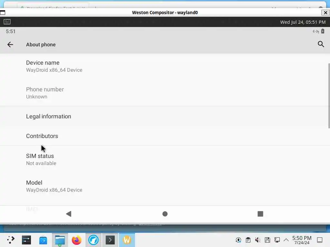Open Device name setting
330x247 pixels.
point(164,66)
